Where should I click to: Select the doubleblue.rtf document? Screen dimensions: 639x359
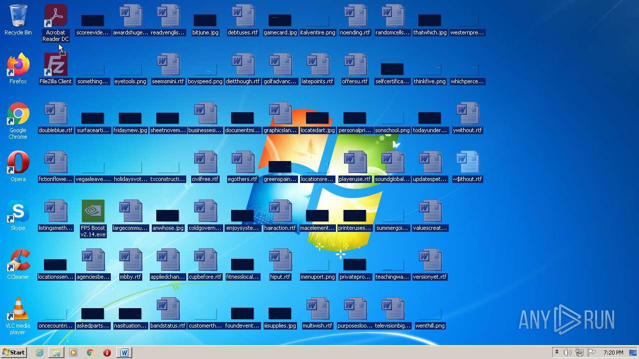pos(55,118)
